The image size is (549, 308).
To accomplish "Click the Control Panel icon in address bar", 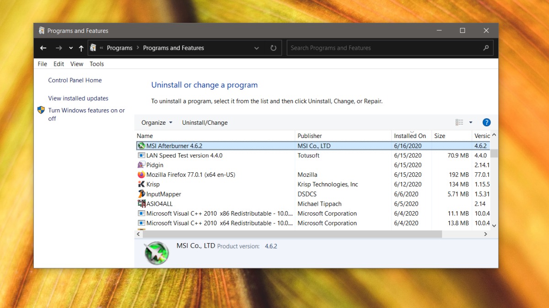I will (x=93, y=48).
